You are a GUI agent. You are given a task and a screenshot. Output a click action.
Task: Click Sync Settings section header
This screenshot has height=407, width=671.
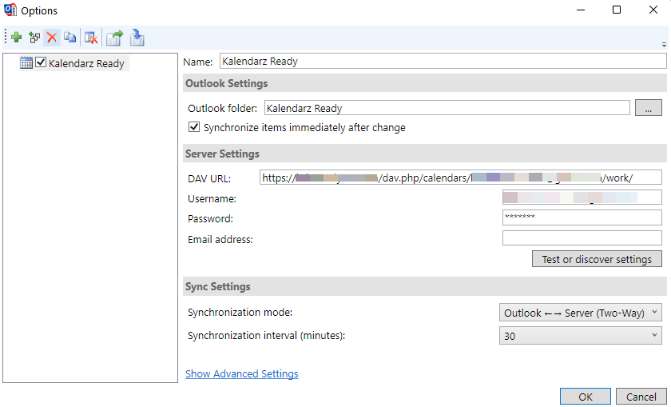click(x=424, y=286)
